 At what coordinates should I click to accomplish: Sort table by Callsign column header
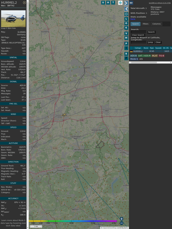point(138,48)
